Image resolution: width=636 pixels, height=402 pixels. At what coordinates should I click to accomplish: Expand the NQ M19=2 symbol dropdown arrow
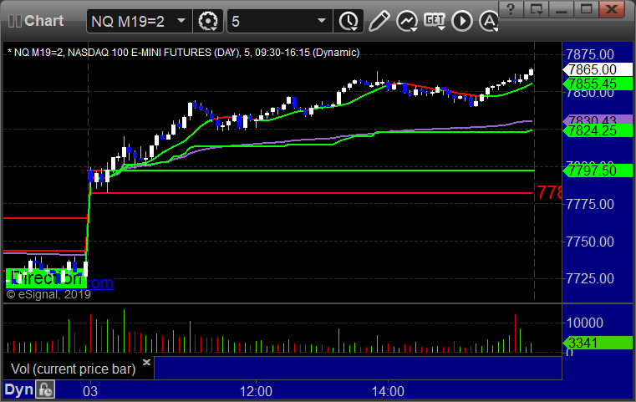click(181, 21)
